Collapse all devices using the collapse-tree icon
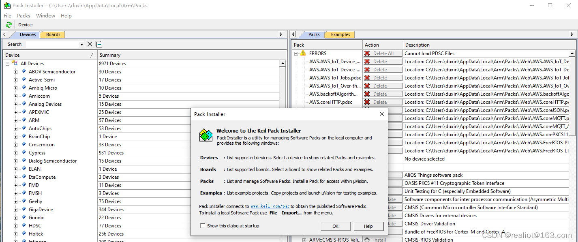Screen dimensions: 578x242 (99, 44)
